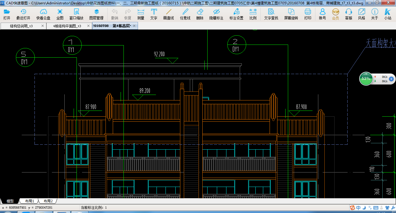The width and height of the screenshot is (396, 213).
Task: Rotate the view with 屏幕旋转
Action: pos(291,14)
